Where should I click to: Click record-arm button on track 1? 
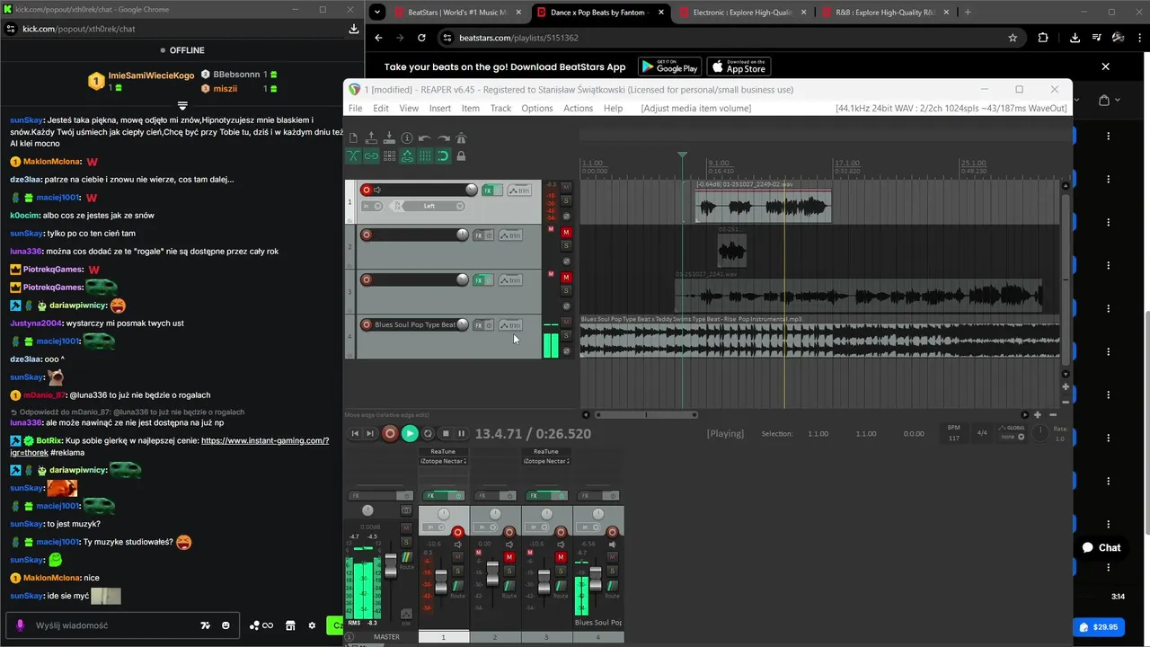click(367, 190)
